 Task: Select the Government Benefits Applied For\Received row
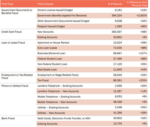point(92,16)
